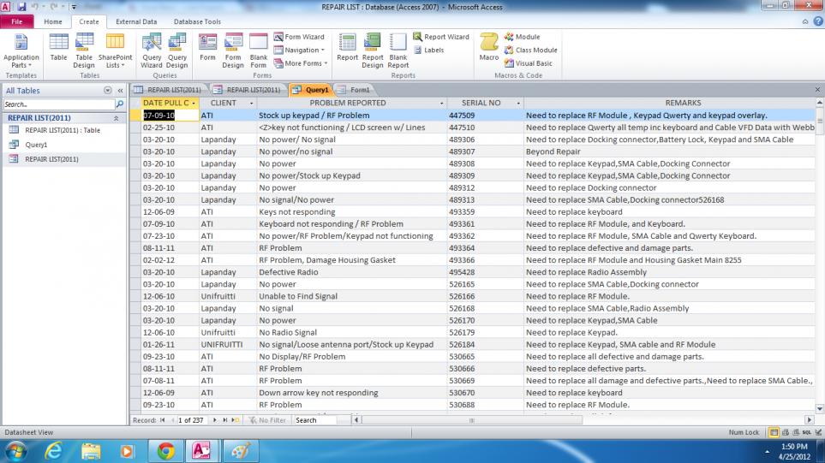Open Google Chrome from the taskbar
The height and width of the screenshot is (463, 825).
click(165, 450)
